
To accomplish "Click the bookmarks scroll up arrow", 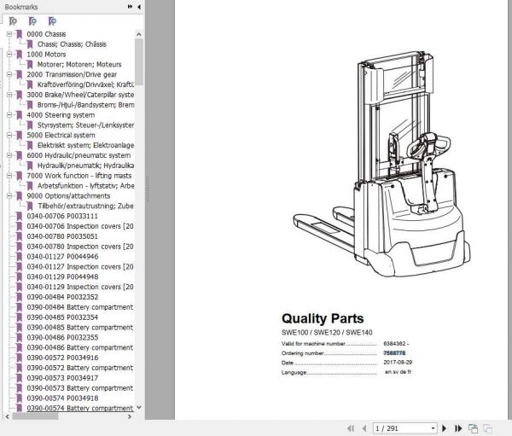I will 139,34.
